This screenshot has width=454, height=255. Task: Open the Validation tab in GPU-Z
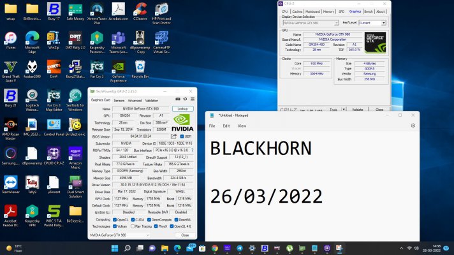pos(152,101)
